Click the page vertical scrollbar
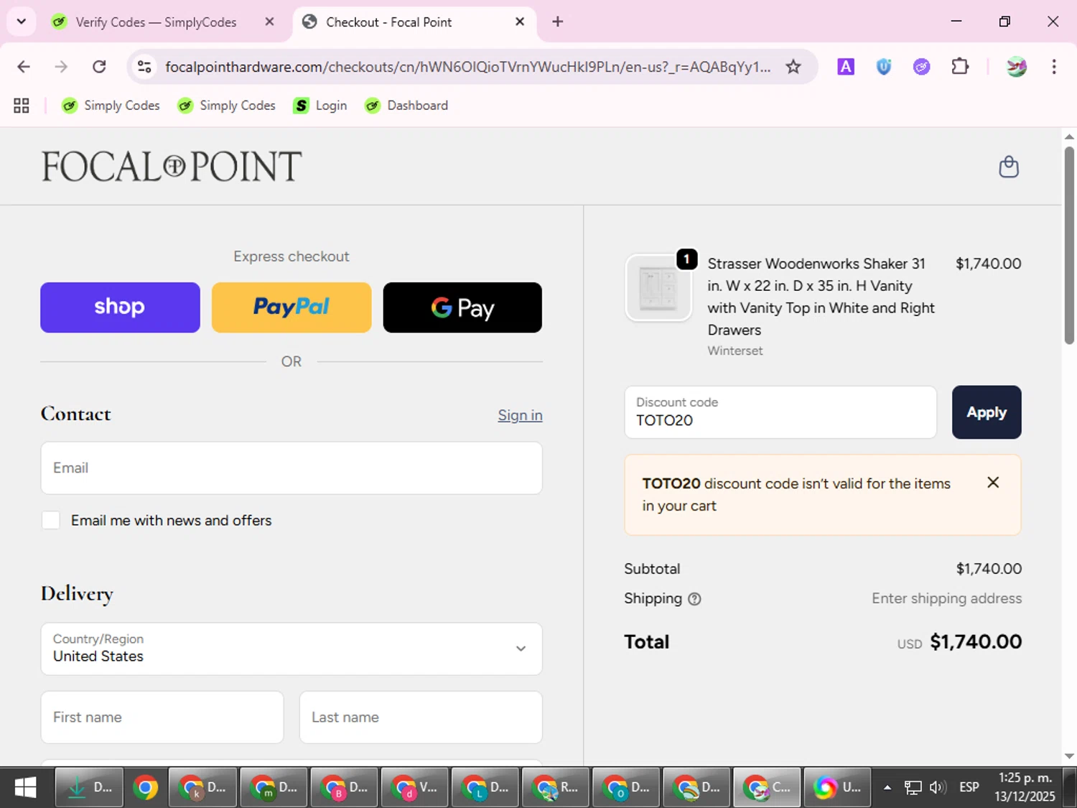 click(x=1069, y=246)
